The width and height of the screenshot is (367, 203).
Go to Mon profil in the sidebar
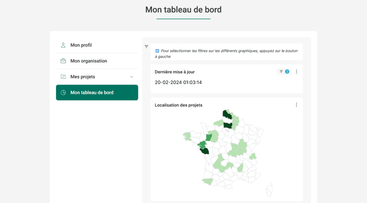(x=81, y=45)
